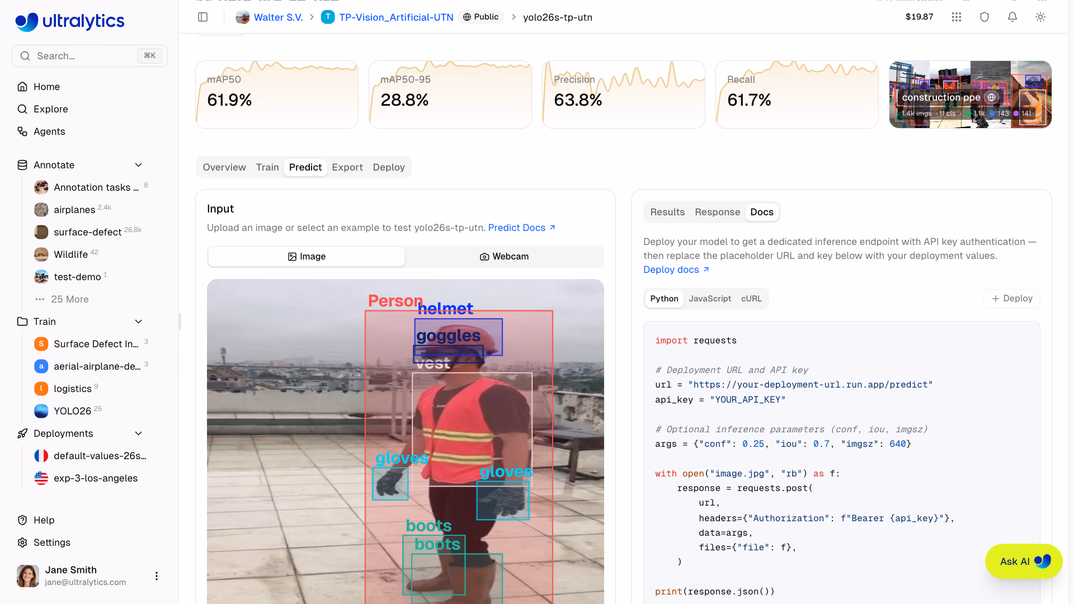This screenshot has width=1074, height=604.
Task: Show JavaScript code example
Action: pos(710,299)
